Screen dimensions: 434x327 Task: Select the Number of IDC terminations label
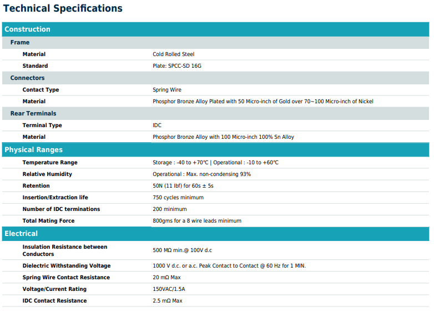61,209
